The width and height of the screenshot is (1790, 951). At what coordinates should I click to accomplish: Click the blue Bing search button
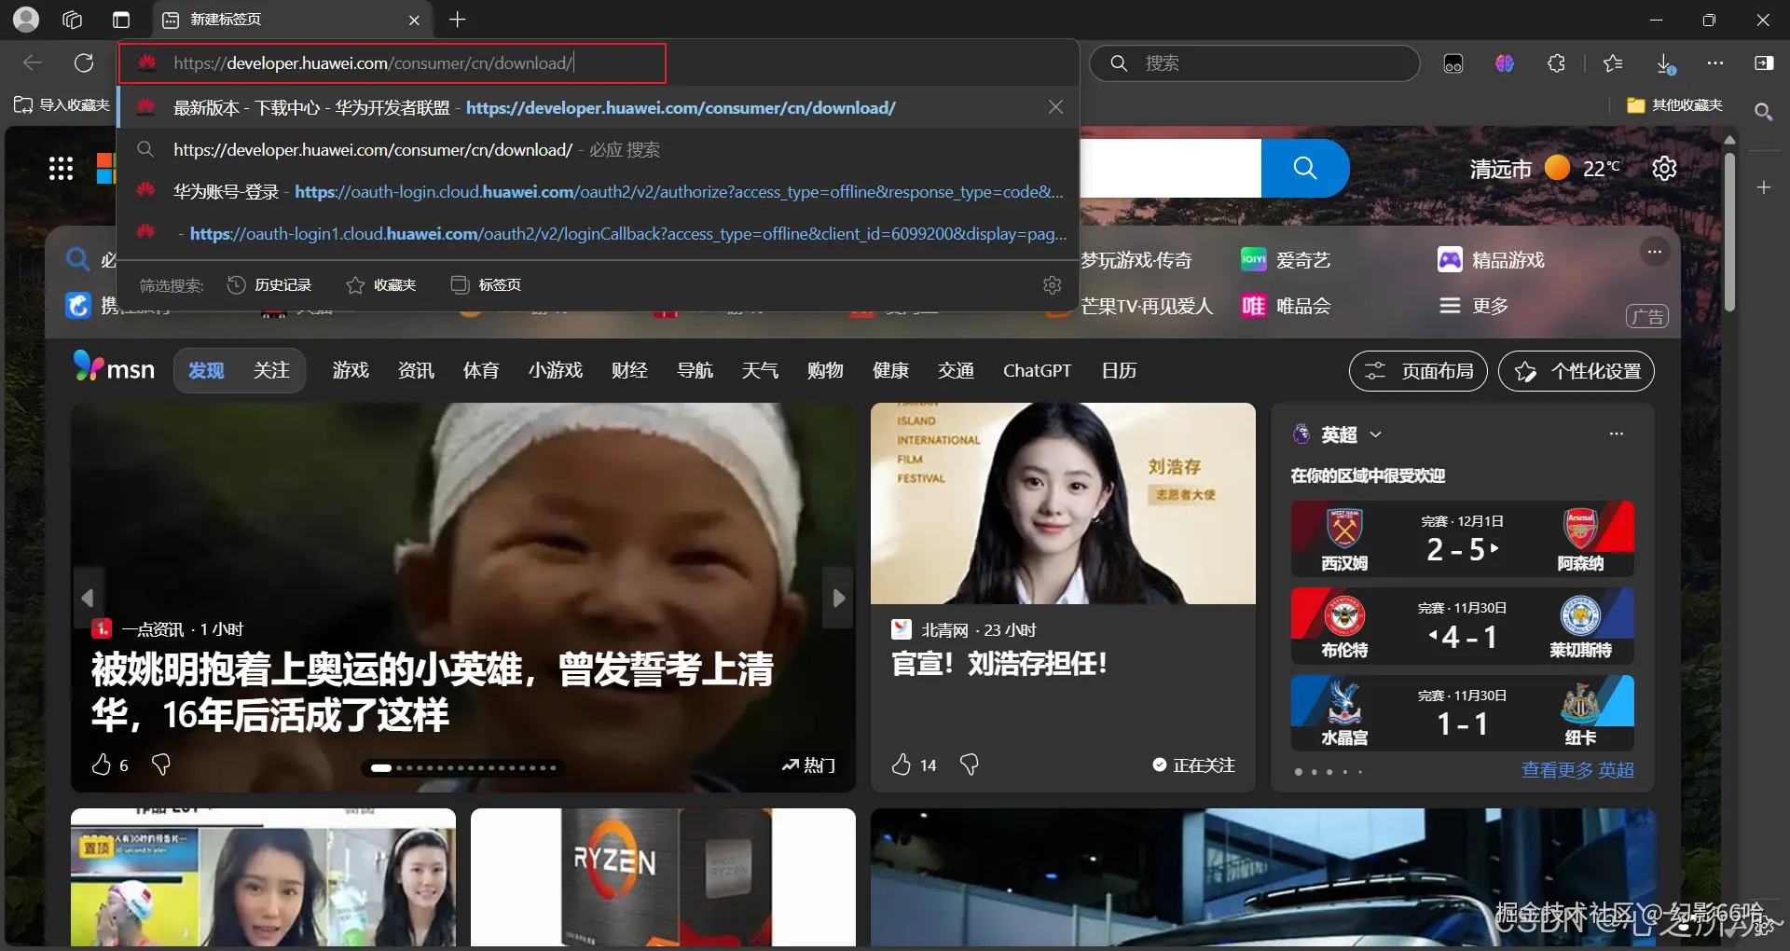(x=1305, y=168)
